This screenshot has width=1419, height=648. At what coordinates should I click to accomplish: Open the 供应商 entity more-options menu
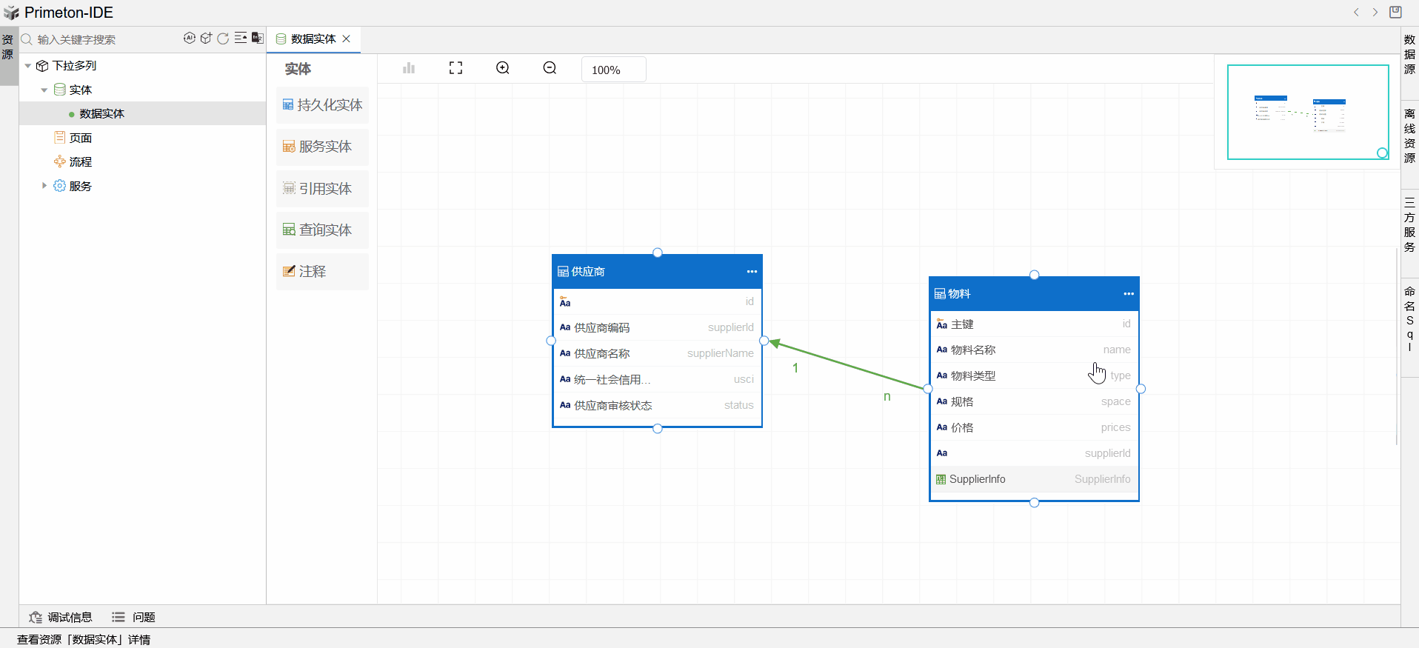click(752, 272)
